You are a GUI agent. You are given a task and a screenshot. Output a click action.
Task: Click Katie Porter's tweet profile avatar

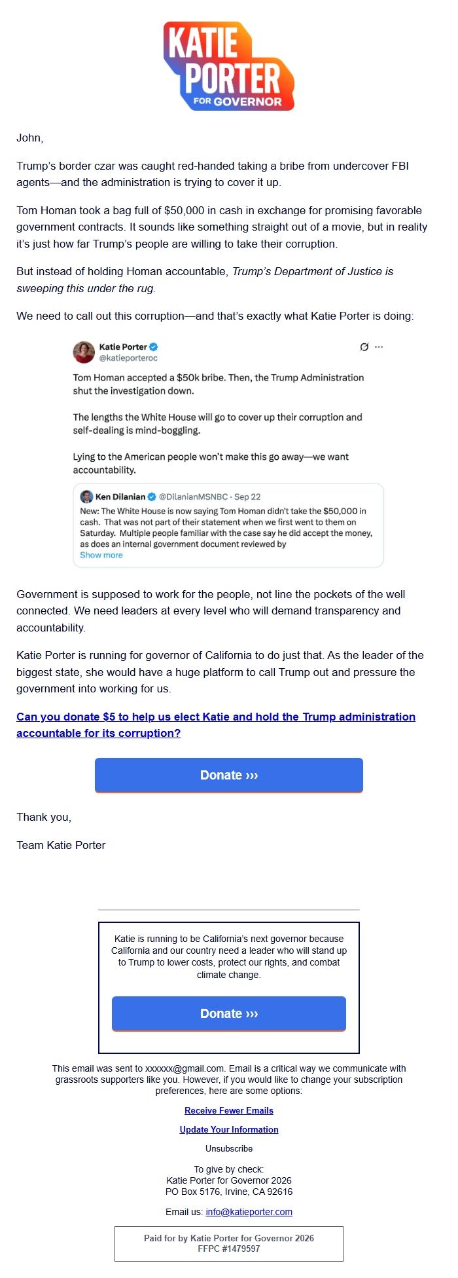pyautogui.click(x=84, y=352)
